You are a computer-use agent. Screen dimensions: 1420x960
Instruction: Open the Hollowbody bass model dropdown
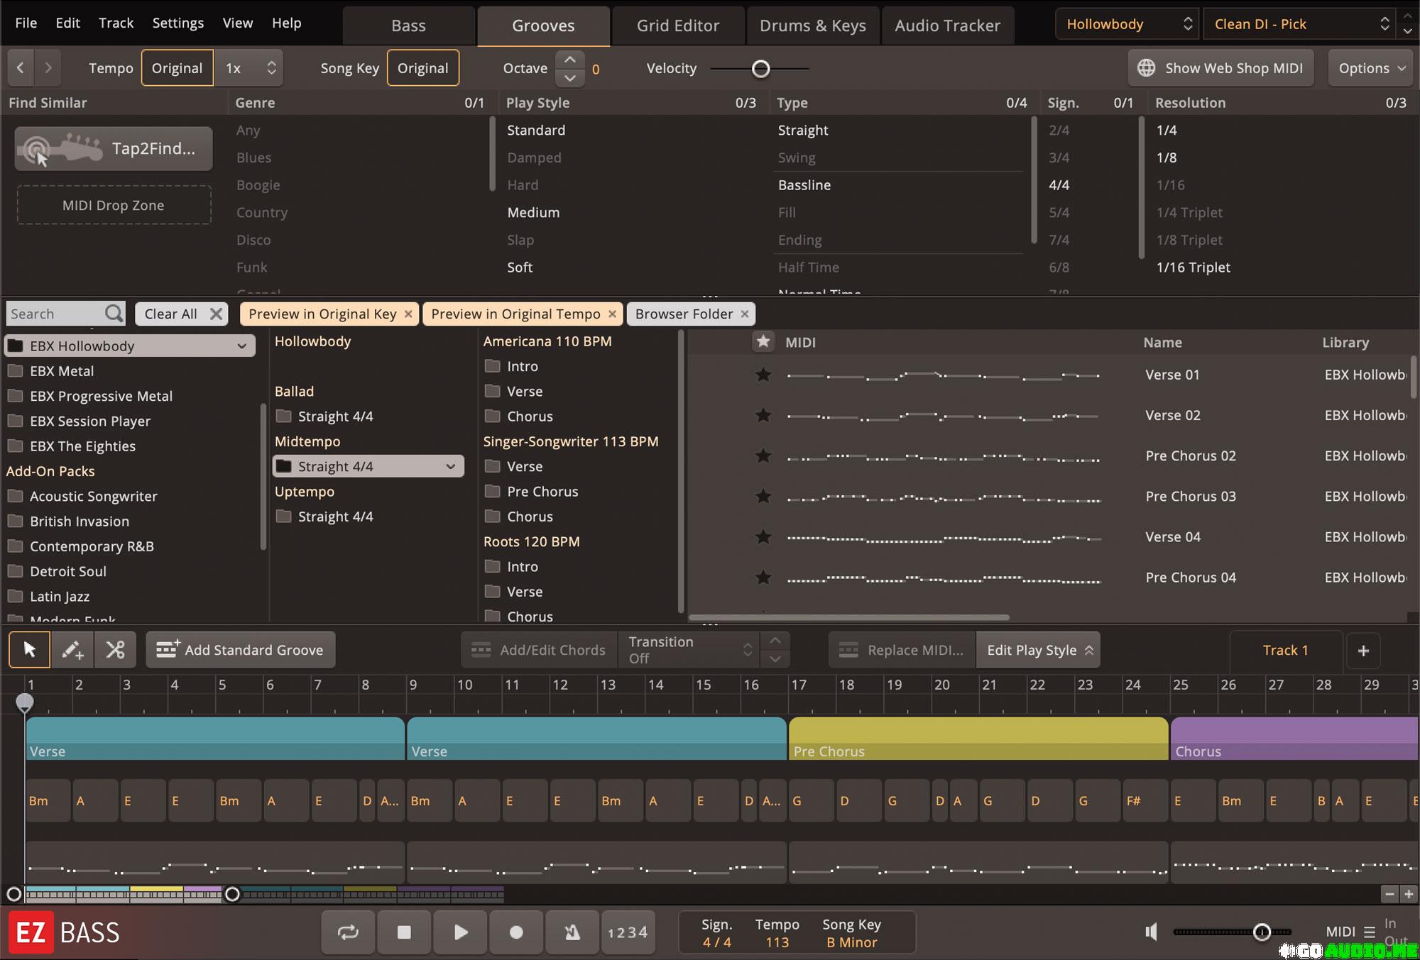point(1127,24)
